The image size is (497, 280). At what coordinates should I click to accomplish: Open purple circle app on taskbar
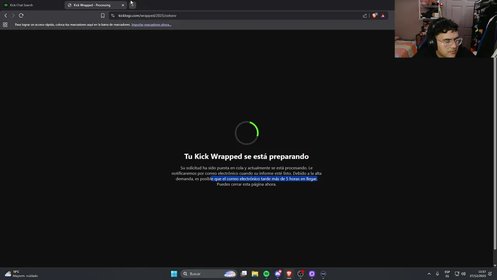coord(312,274)
